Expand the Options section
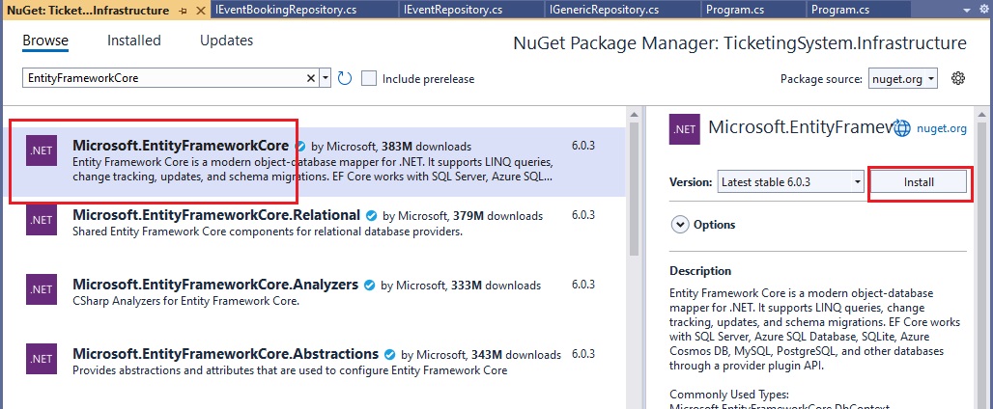The image size is (993, 409). [679, 225]
